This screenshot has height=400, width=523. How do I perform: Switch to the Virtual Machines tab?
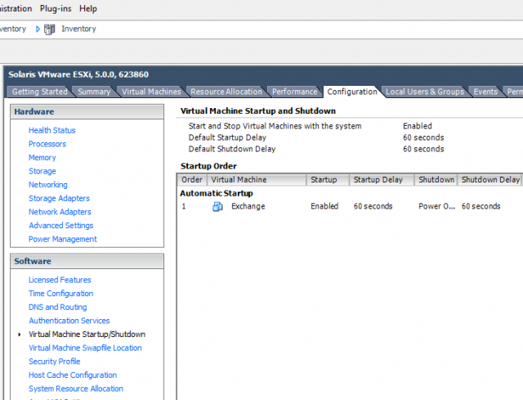coord(151,92)
